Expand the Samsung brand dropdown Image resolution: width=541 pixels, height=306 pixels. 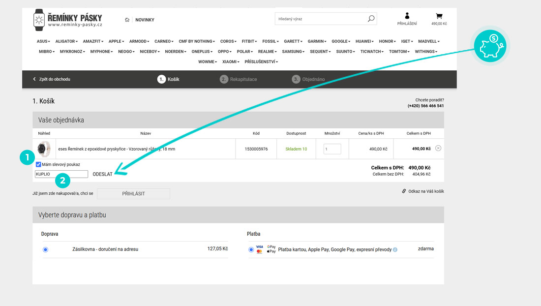point(293,52)
